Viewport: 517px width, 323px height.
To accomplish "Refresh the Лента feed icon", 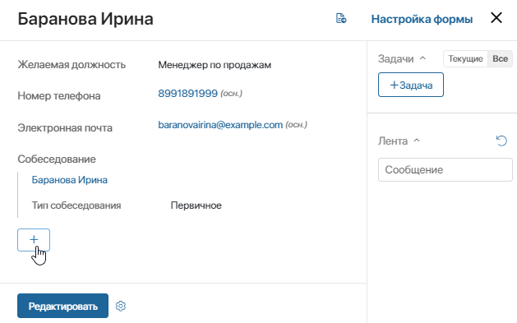I will pyautogui.click(x=501, y=141).
